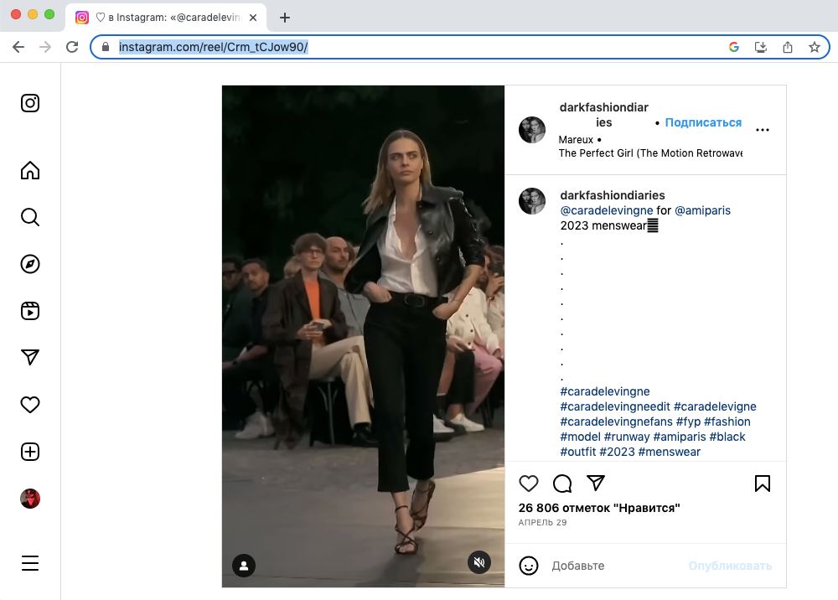Open a new browser tab

click(285, 18)
